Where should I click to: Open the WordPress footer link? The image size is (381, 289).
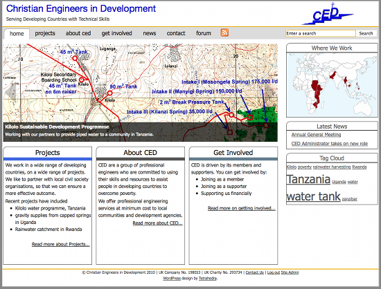click(x=172, y=279)
